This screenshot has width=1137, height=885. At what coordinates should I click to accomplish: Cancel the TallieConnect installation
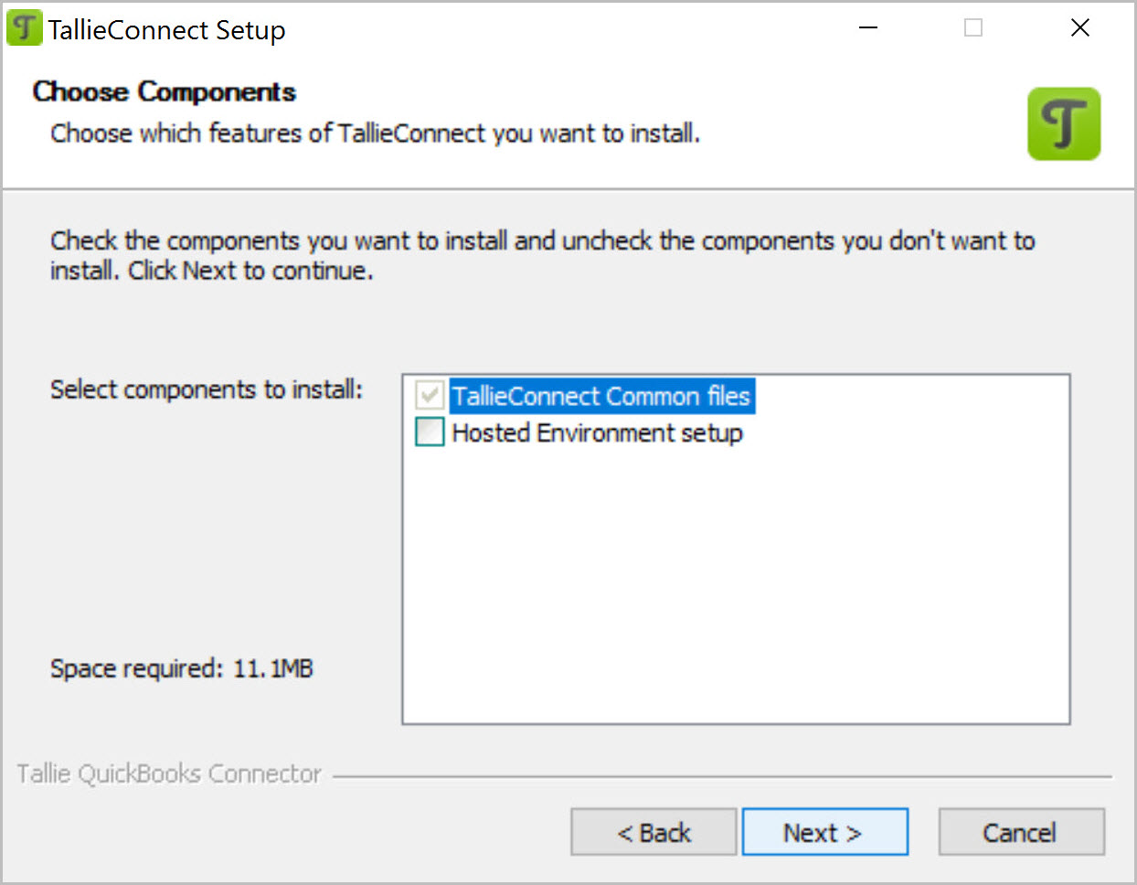point(1021,832)
